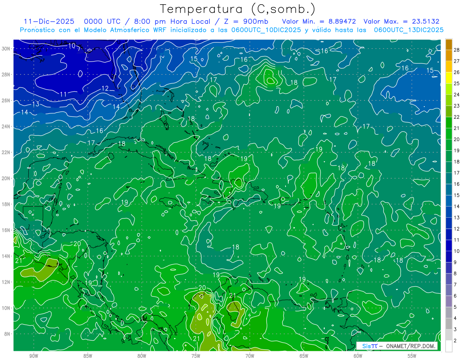This screenshot has width=467, height=361.
Task: Click the "22N" latitude axis label
Action: pyautogui.click(x=6, y=152)
